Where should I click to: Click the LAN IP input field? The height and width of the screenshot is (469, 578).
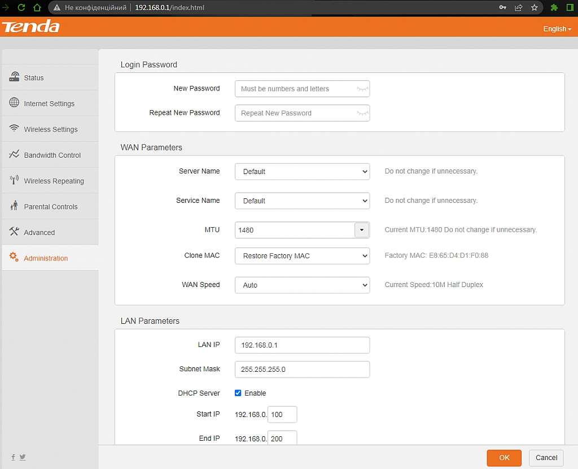(303, 345)
